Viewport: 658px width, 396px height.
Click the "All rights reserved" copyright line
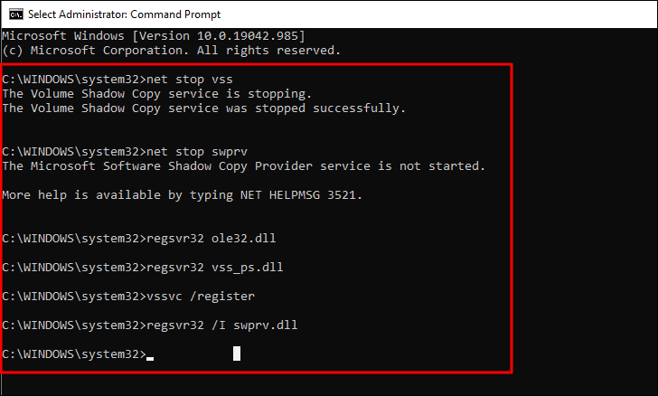point(171,51)
